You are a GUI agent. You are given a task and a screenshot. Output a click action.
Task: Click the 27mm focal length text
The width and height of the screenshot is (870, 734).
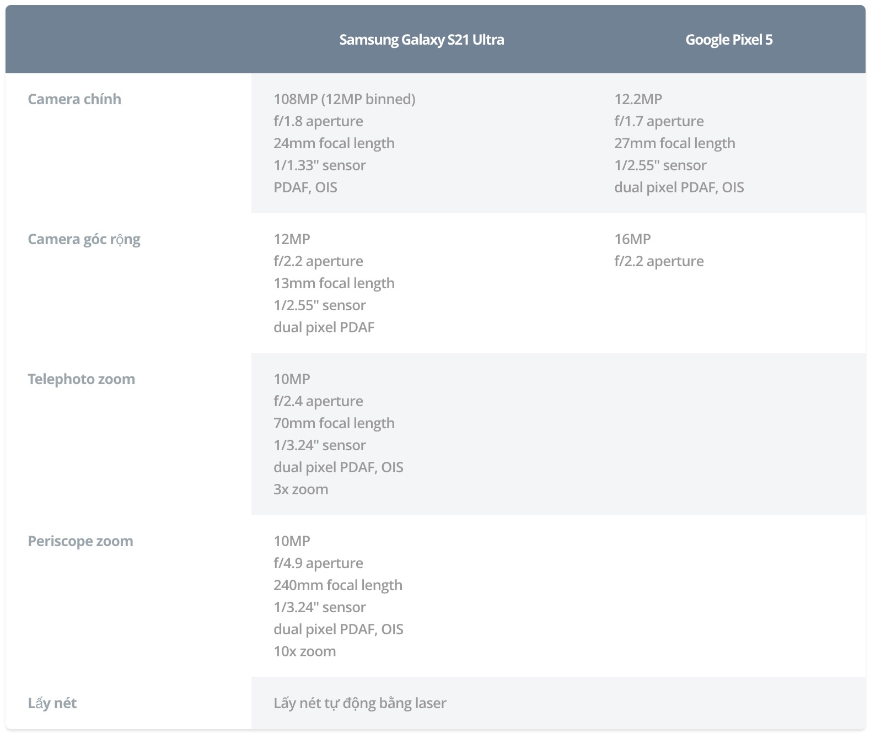[675, 143]
